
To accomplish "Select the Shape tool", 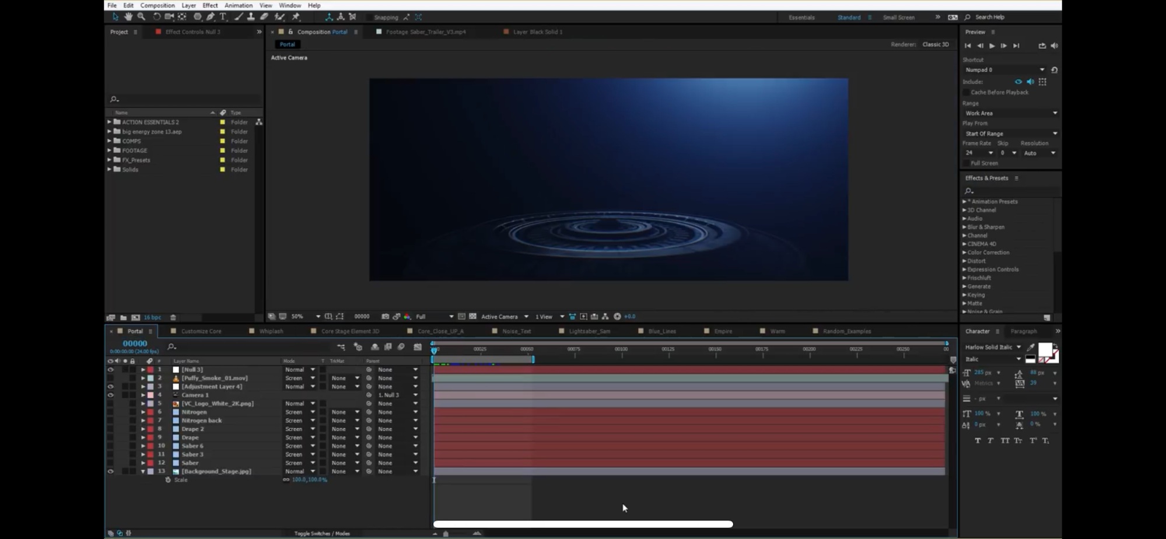I will [198, 17].
